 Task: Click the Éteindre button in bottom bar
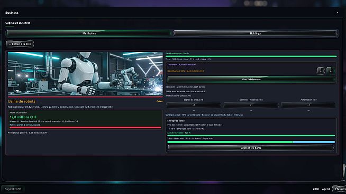tap(339, 189)
